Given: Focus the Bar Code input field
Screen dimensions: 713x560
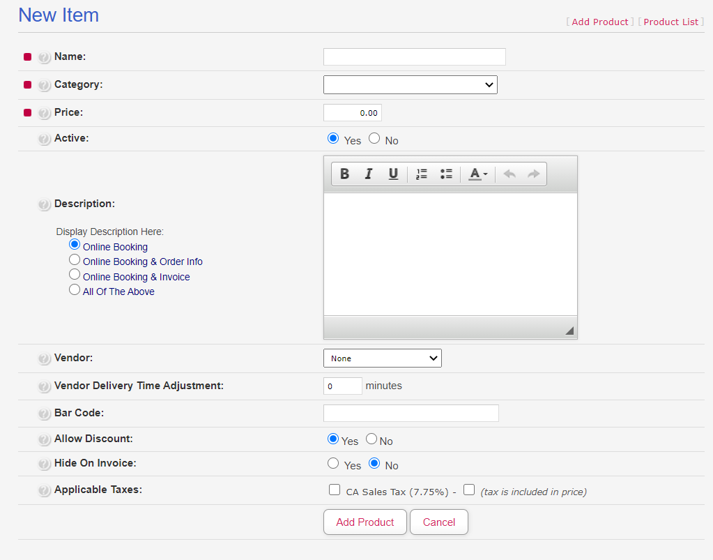Looking at the screenshot, I should pyautogui.click(x=411, y=413).
